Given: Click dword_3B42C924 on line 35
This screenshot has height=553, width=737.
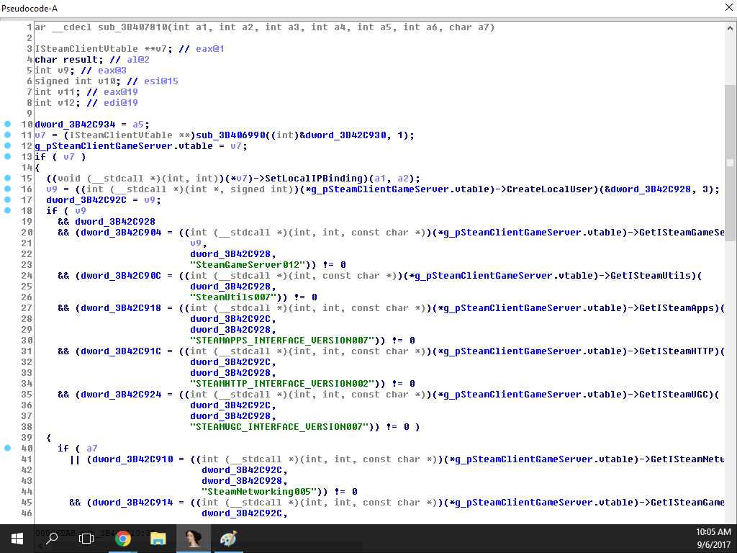Looking at the screenshot, I should pyautogui.click(x=121, y=395).
